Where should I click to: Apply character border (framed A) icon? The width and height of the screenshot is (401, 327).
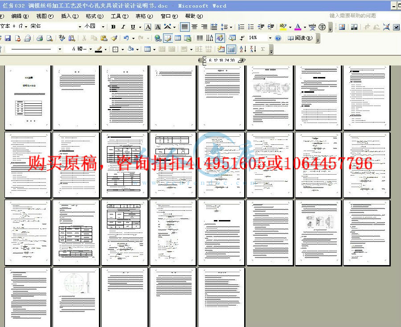148,27
